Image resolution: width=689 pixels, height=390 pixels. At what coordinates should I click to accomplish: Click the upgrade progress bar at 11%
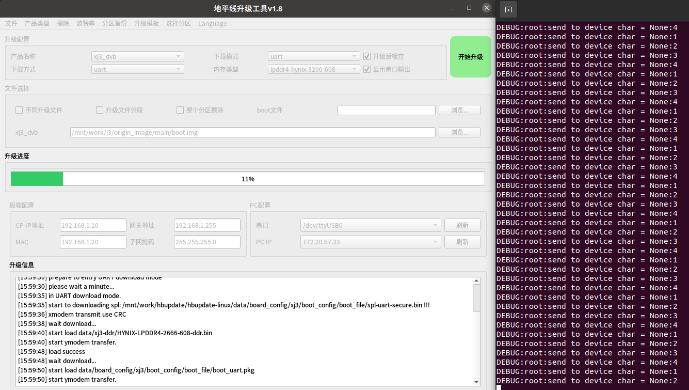click(x=248, y=179)
